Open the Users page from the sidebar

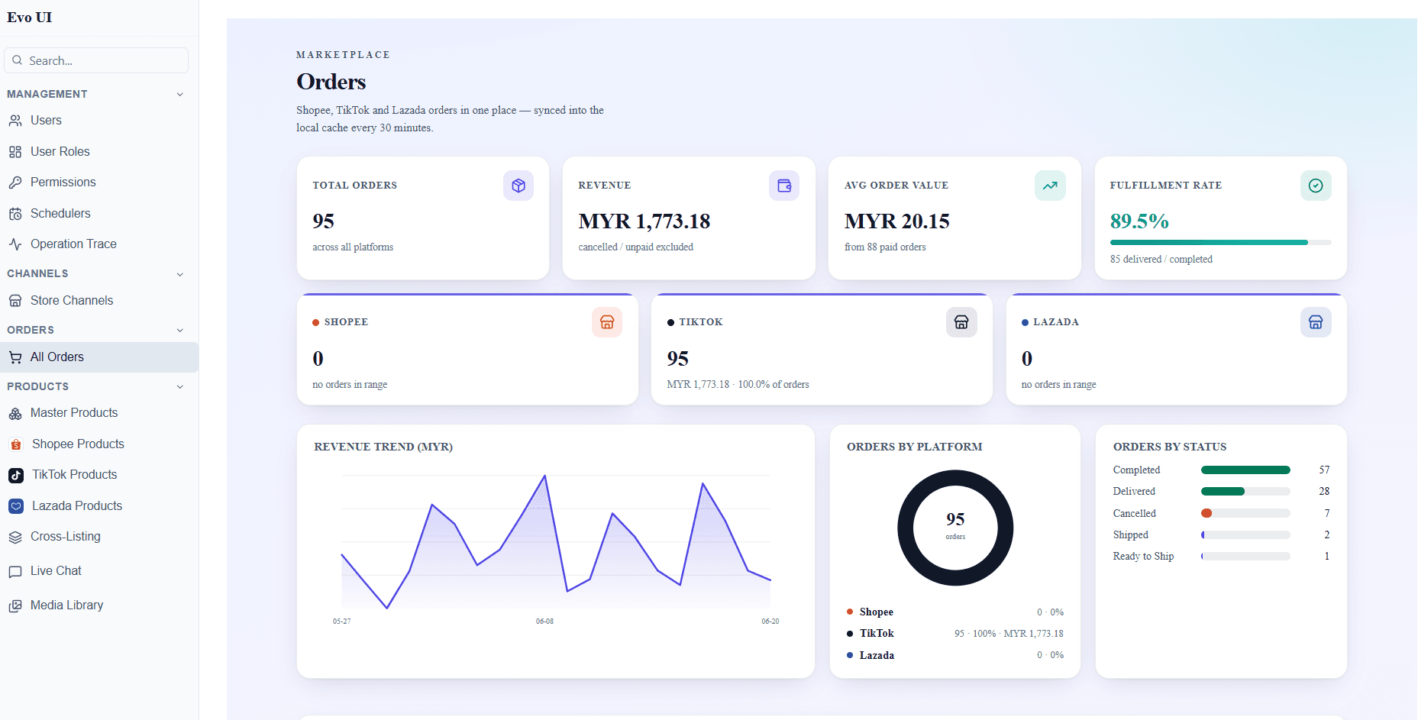coord(99,121)
